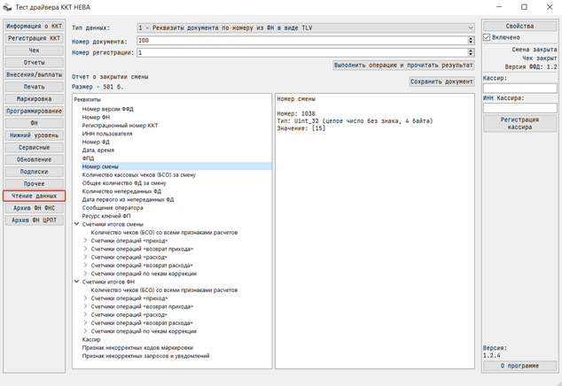Collapse the «Счетчики итогов смены» tree node
Screen dimensions: 562x386
pos(77,225)
